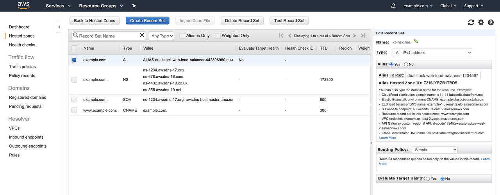The image size is (500, 195).
Task: Uncheck the example.com. A record checkbox
Action: tap(74, 60)
